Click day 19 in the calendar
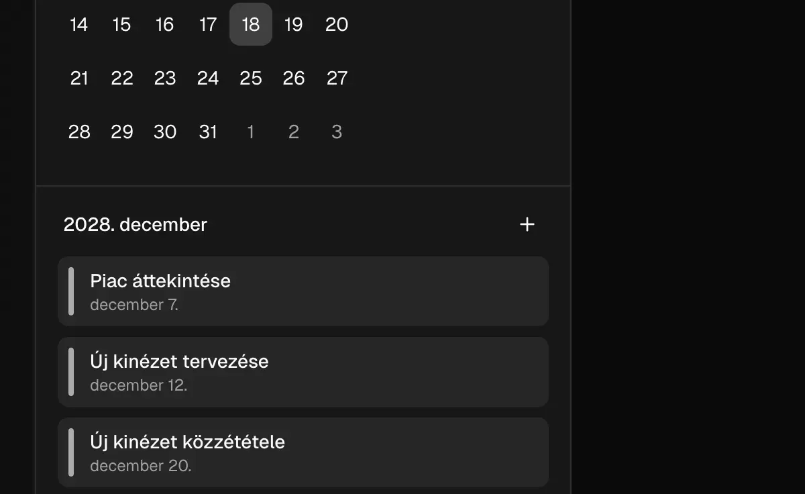805x494 pixels. click(294, 24)
